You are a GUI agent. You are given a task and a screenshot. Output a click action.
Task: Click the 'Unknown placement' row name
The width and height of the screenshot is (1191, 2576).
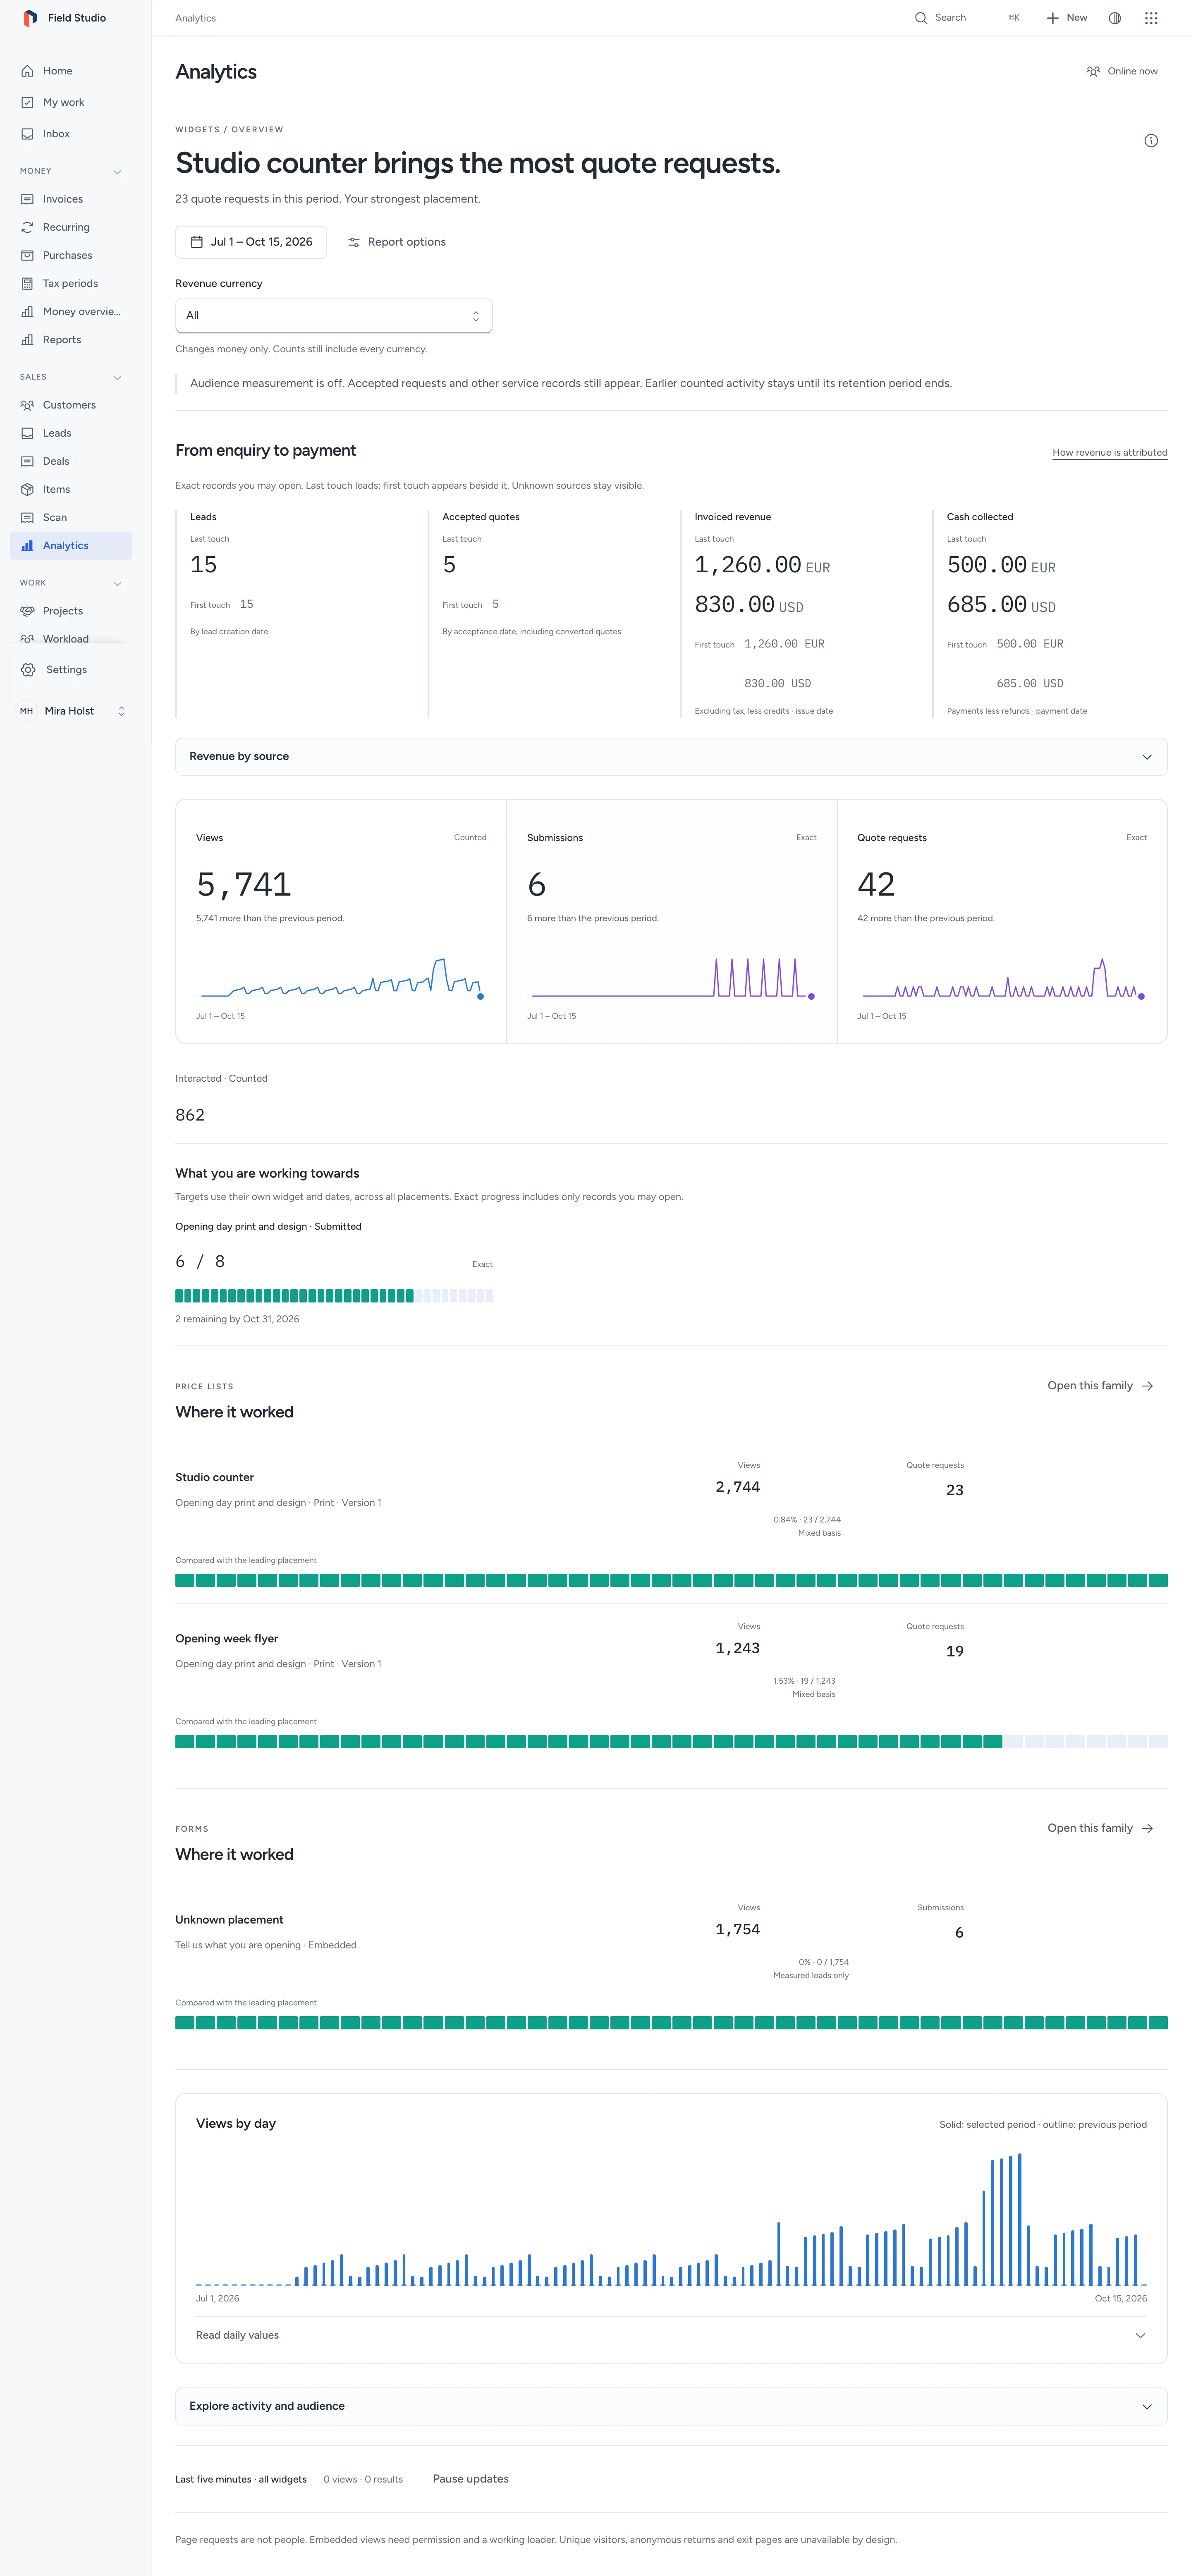[x=230, y=1920]
